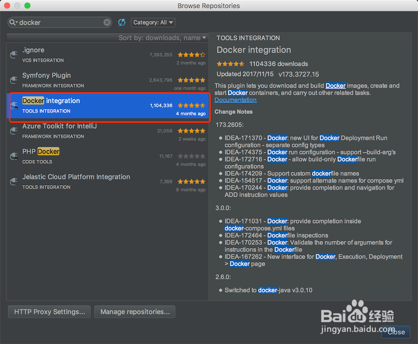Click the IDEA-171370 change note
This screenshot has width=418, height=344.
306,142
